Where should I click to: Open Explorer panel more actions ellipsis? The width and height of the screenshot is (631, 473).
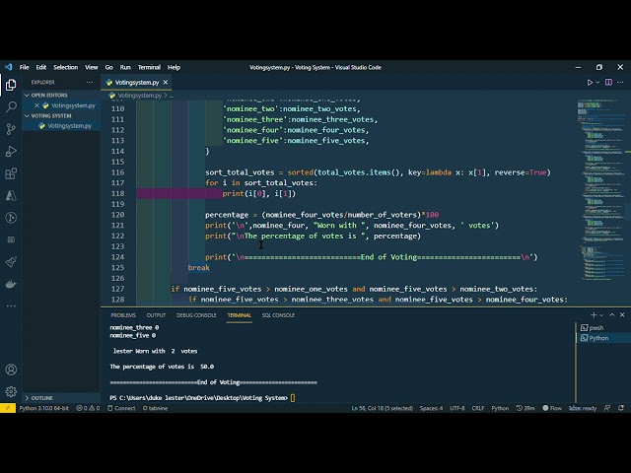pyautogui.click(x=90, y=82)
